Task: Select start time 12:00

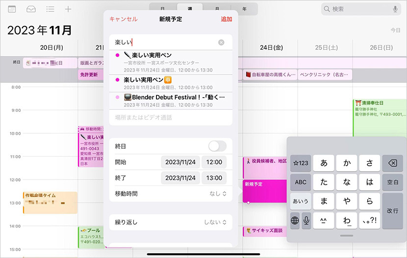Action: click(214, 162)
